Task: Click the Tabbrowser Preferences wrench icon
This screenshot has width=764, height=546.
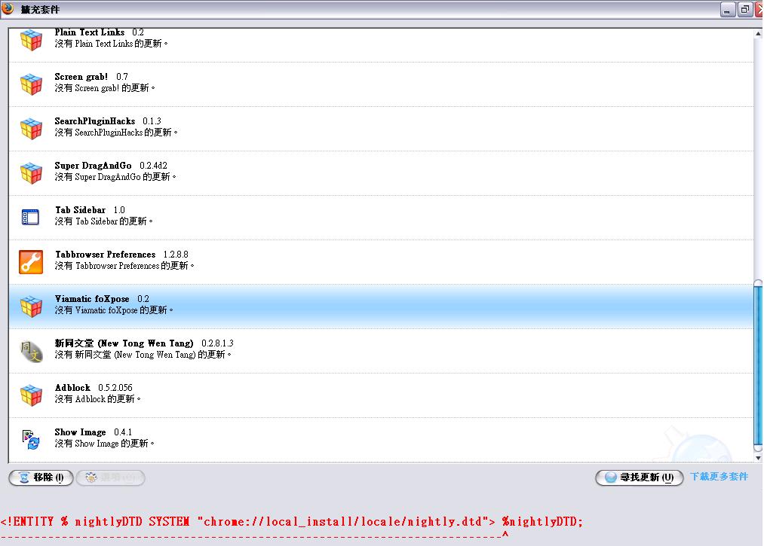Action: [x=31, y=262]
